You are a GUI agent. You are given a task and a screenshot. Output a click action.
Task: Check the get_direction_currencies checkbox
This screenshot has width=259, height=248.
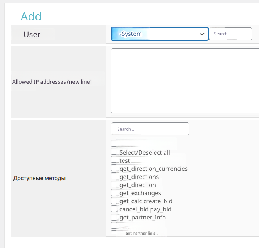tap(114, 168)
